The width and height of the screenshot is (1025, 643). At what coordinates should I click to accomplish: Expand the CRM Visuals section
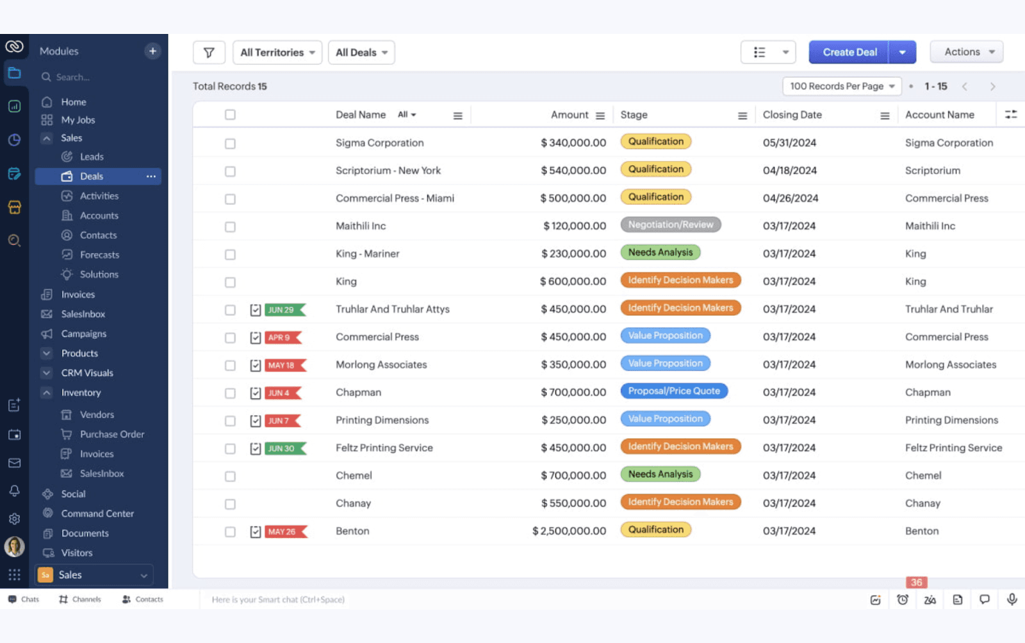47,373
